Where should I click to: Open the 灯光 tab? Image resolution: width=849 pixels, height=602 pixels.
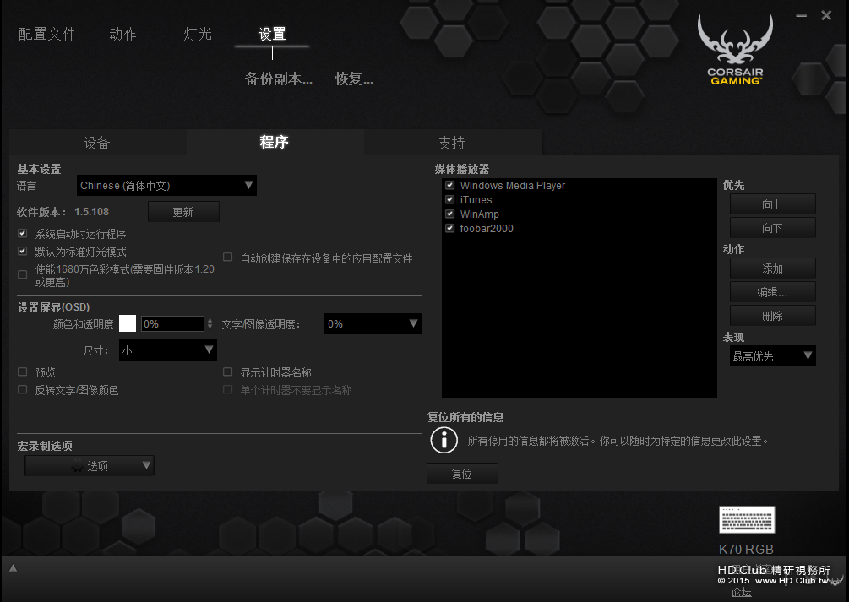tap(197, 34)
